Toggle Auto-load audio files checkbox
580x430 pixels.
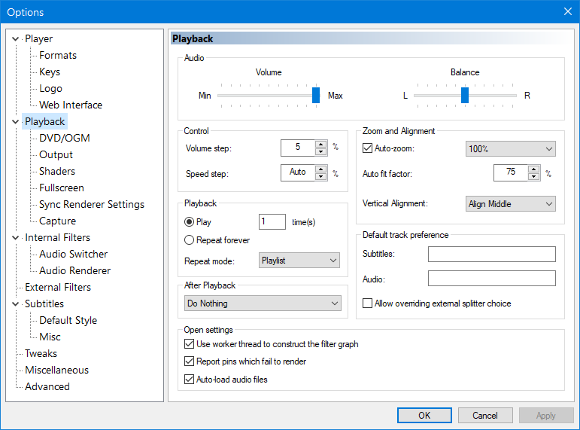(x=189, y=380)
